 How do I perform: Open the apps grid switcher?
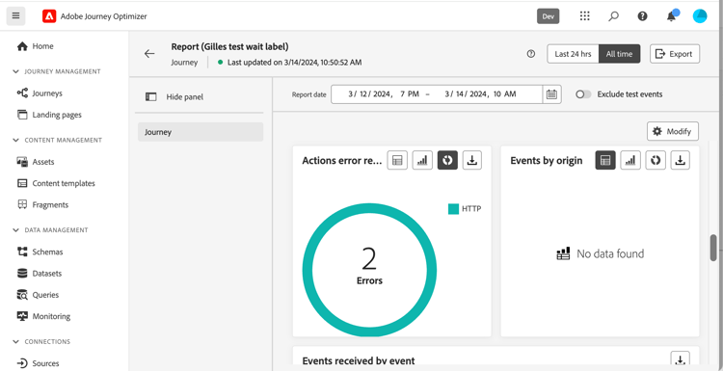pyautogui.click(x=585, y=16)
